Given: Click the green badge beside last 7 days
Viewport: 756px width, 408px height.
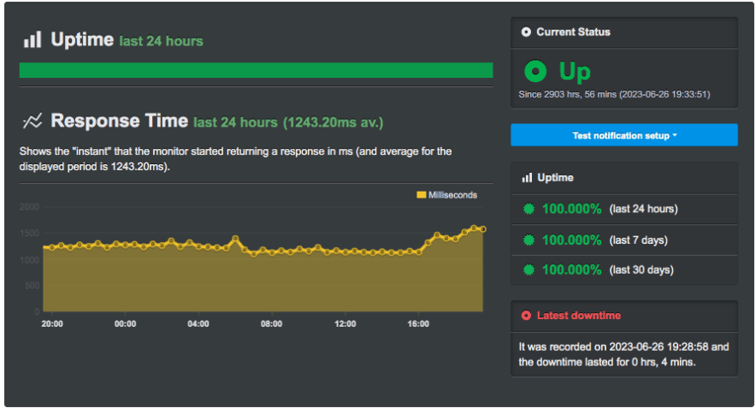Looking at the screenshot, I should [529, 239].
